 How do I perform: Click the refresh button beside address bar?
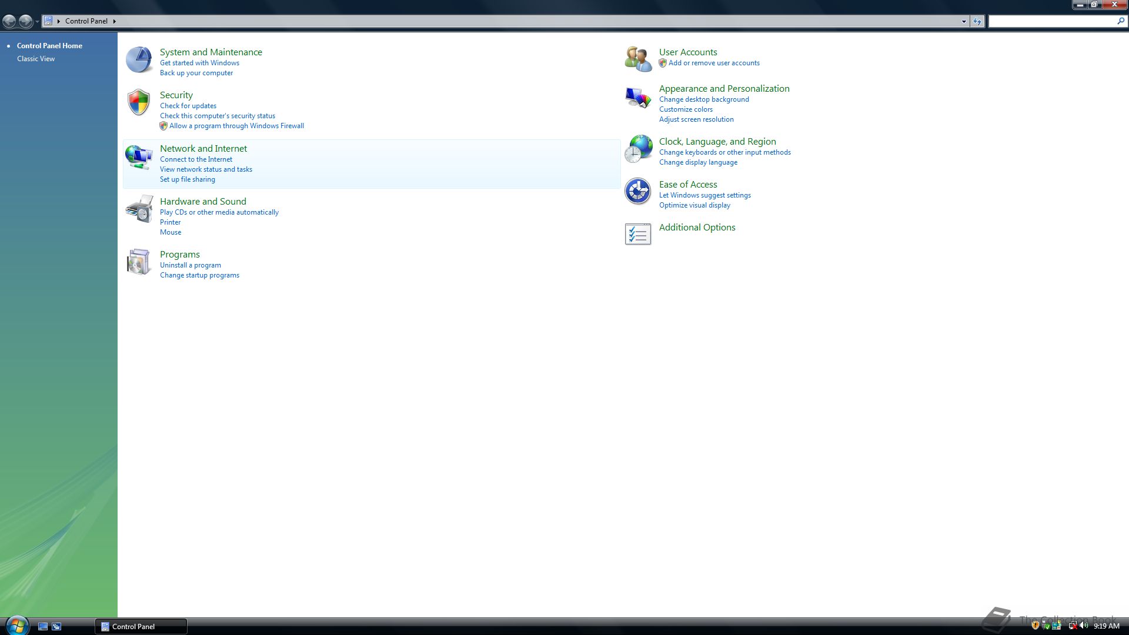[977, 21]
